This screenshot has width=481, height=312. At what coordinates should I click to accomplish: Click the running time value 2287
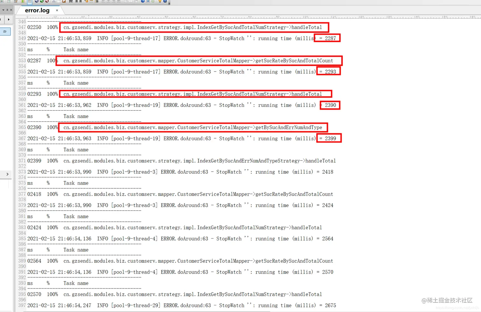pyautogui.click(x=331, y=38)
